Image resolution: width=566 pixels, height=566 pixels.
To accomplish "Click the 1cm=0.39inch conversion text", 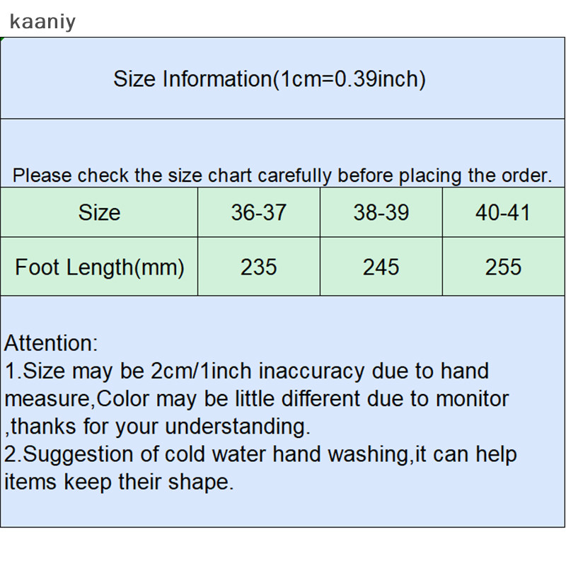I will tap(350, 79).
